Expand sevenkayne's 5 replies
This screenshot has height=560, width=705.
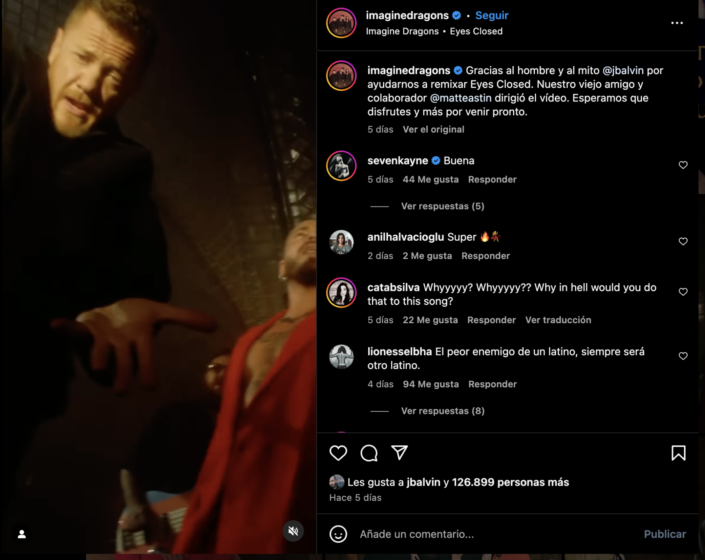(x=443, y=206)
